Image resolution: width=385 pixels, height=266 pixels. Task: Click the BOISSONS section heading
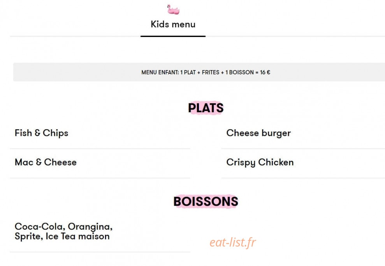(x=206, y=201)
